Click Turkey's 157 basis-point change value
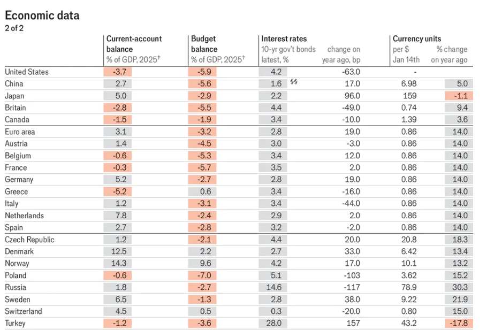Screen dimensions: 487x330 tap(353, 323)
